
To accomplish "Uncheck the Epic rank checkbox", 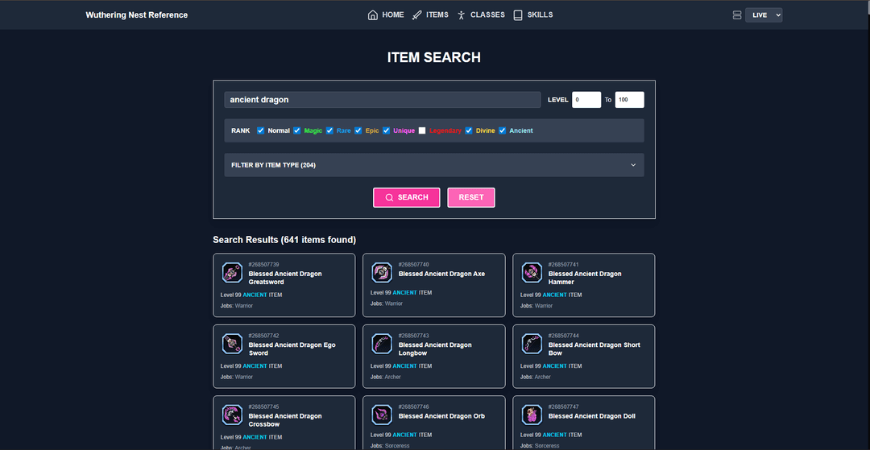I will coord(358,130).
